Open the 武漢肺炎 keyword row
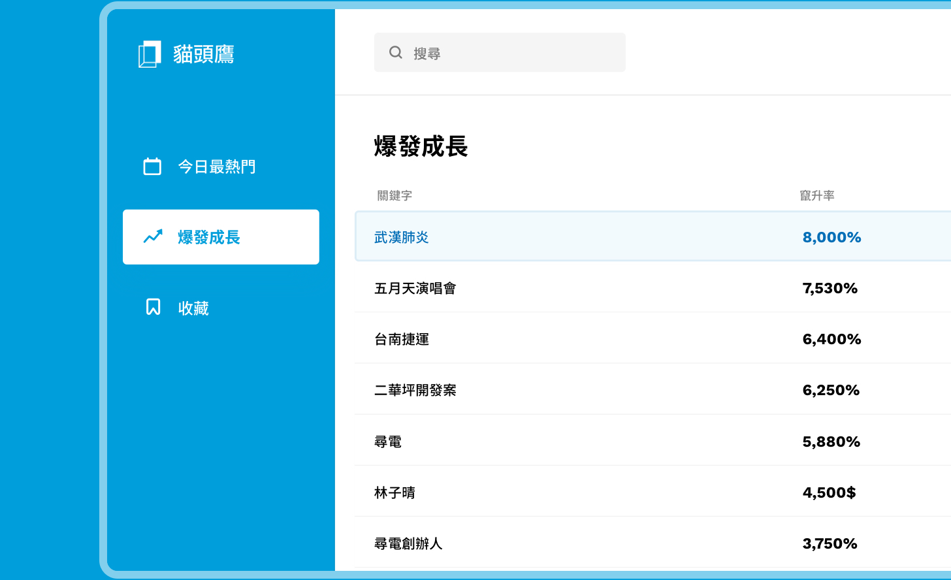Image resolution: width=951 pixels, height=580 pixels. point(402,238)
